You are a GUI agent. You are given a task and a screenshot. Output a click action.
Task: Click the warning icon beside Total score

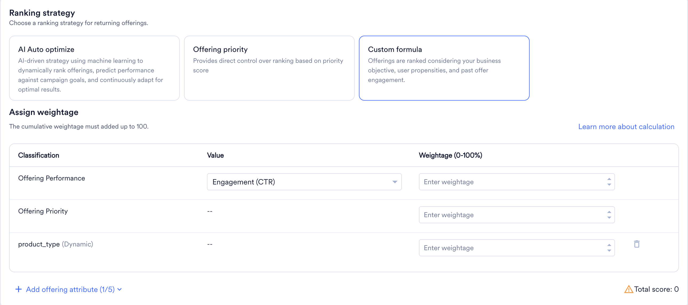(629, 289)
